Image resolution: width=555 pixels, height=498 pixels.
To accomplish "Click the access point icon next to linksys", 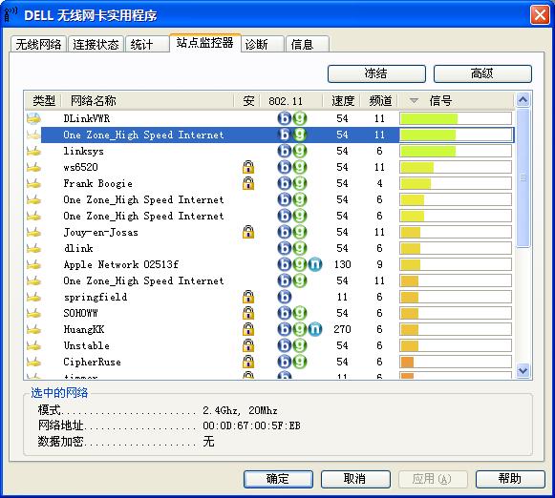I will [34, 152].
